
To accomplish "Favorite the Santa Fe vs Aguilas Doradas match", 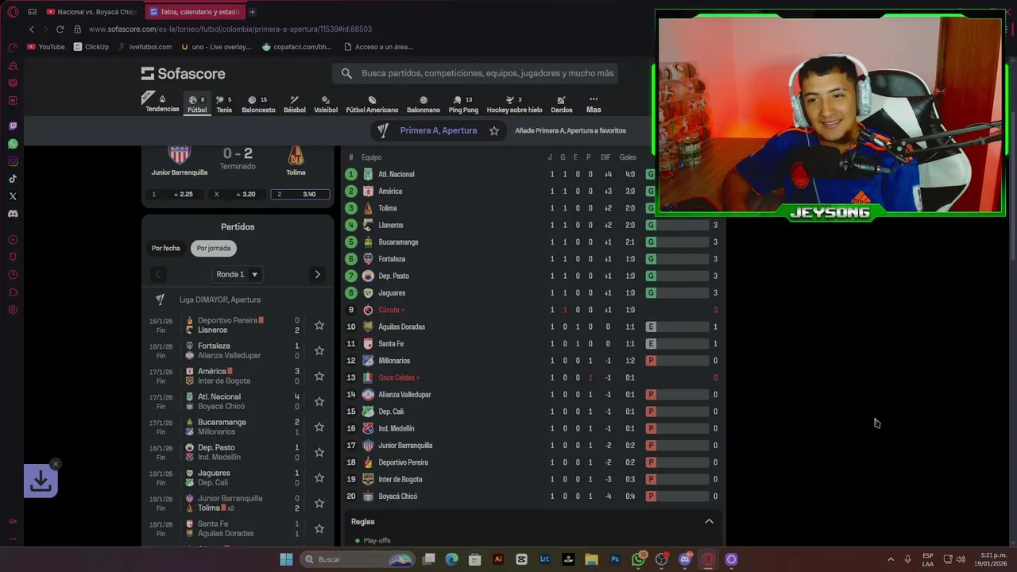I will (x=319, y=528).
